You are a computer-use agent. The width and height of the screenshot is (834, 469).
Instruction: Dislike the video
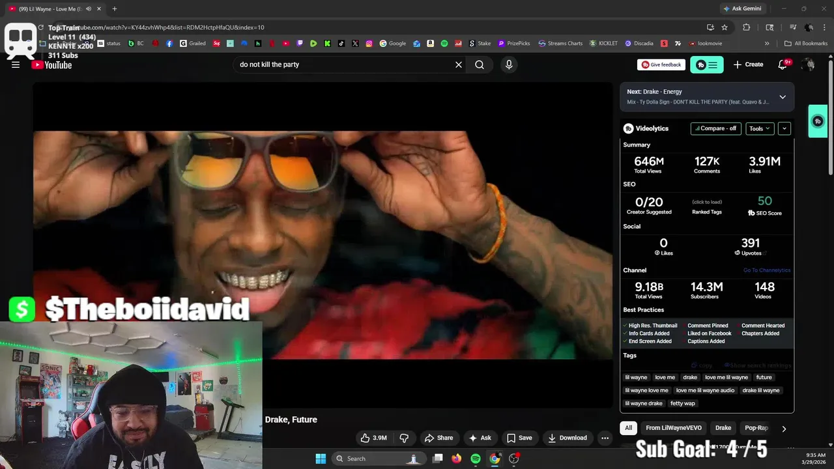(404, 438)
